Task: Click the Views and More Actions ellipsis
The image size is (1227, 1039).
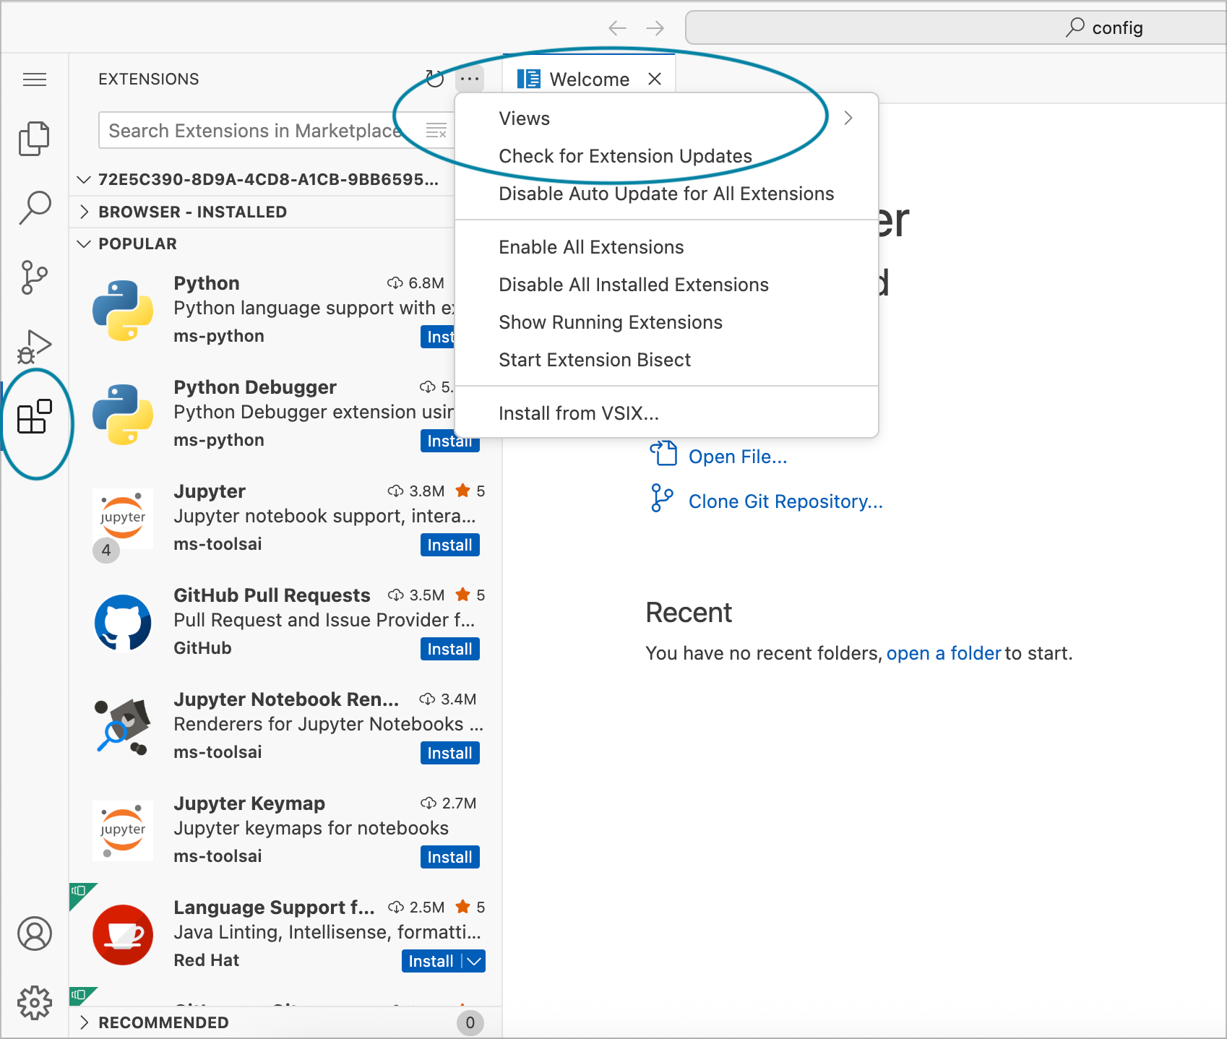Action: point(470,79)
